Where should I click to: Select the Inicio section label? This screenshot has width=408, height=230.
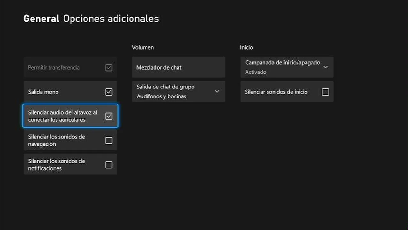coord(246,47)
